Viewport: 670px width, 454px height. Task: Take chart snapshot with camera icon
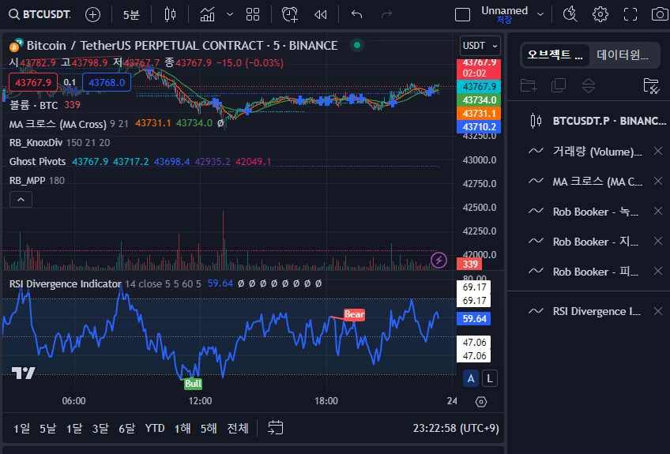pyautogui.click(x=661, y=14)
